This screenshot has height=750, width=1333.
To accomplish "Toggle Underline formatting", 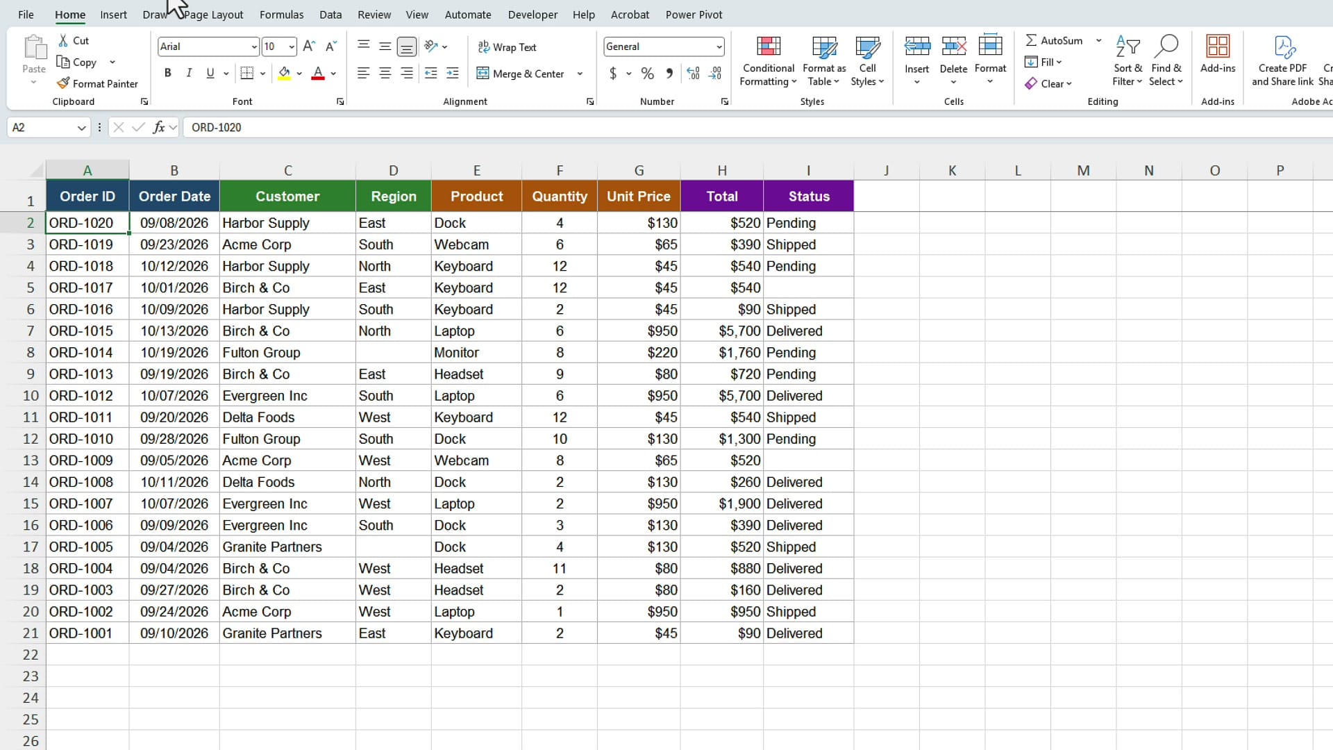I will pyautogui.click(x=210, y=73).
